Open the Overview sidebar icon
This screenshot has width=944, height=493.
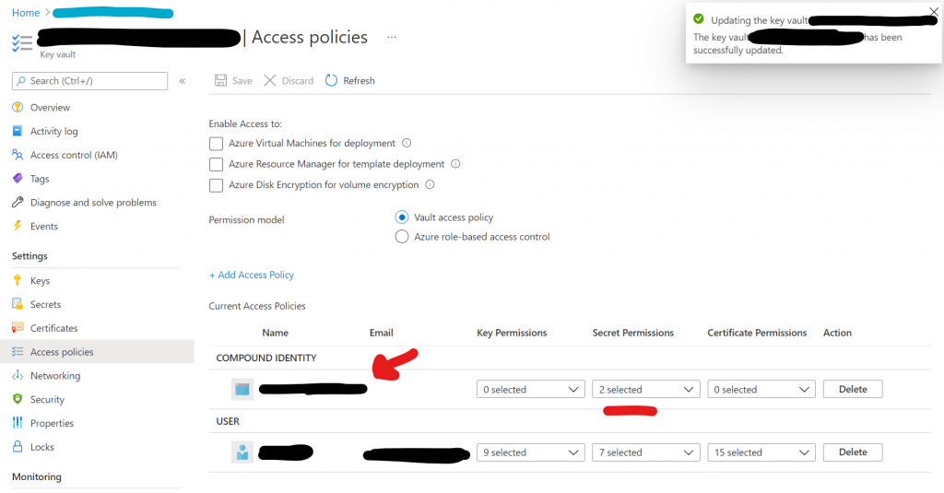tap(18, 107)
